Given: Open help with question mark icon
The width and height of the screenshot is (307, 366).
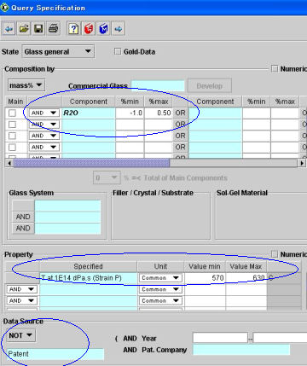Looking at the screenshot, I should (x=73, y=29).
